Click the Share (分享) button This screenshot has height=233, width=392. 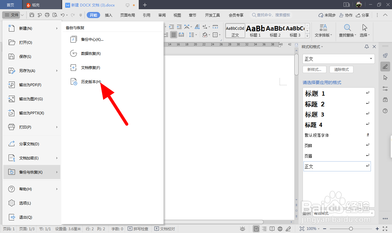pyautogui.click(x=363, y=15)
